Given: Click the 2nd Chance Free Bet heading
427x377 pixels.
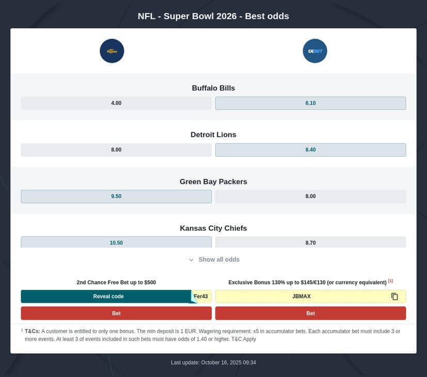Looking at the screenshot, I should (x=116, y=283).
